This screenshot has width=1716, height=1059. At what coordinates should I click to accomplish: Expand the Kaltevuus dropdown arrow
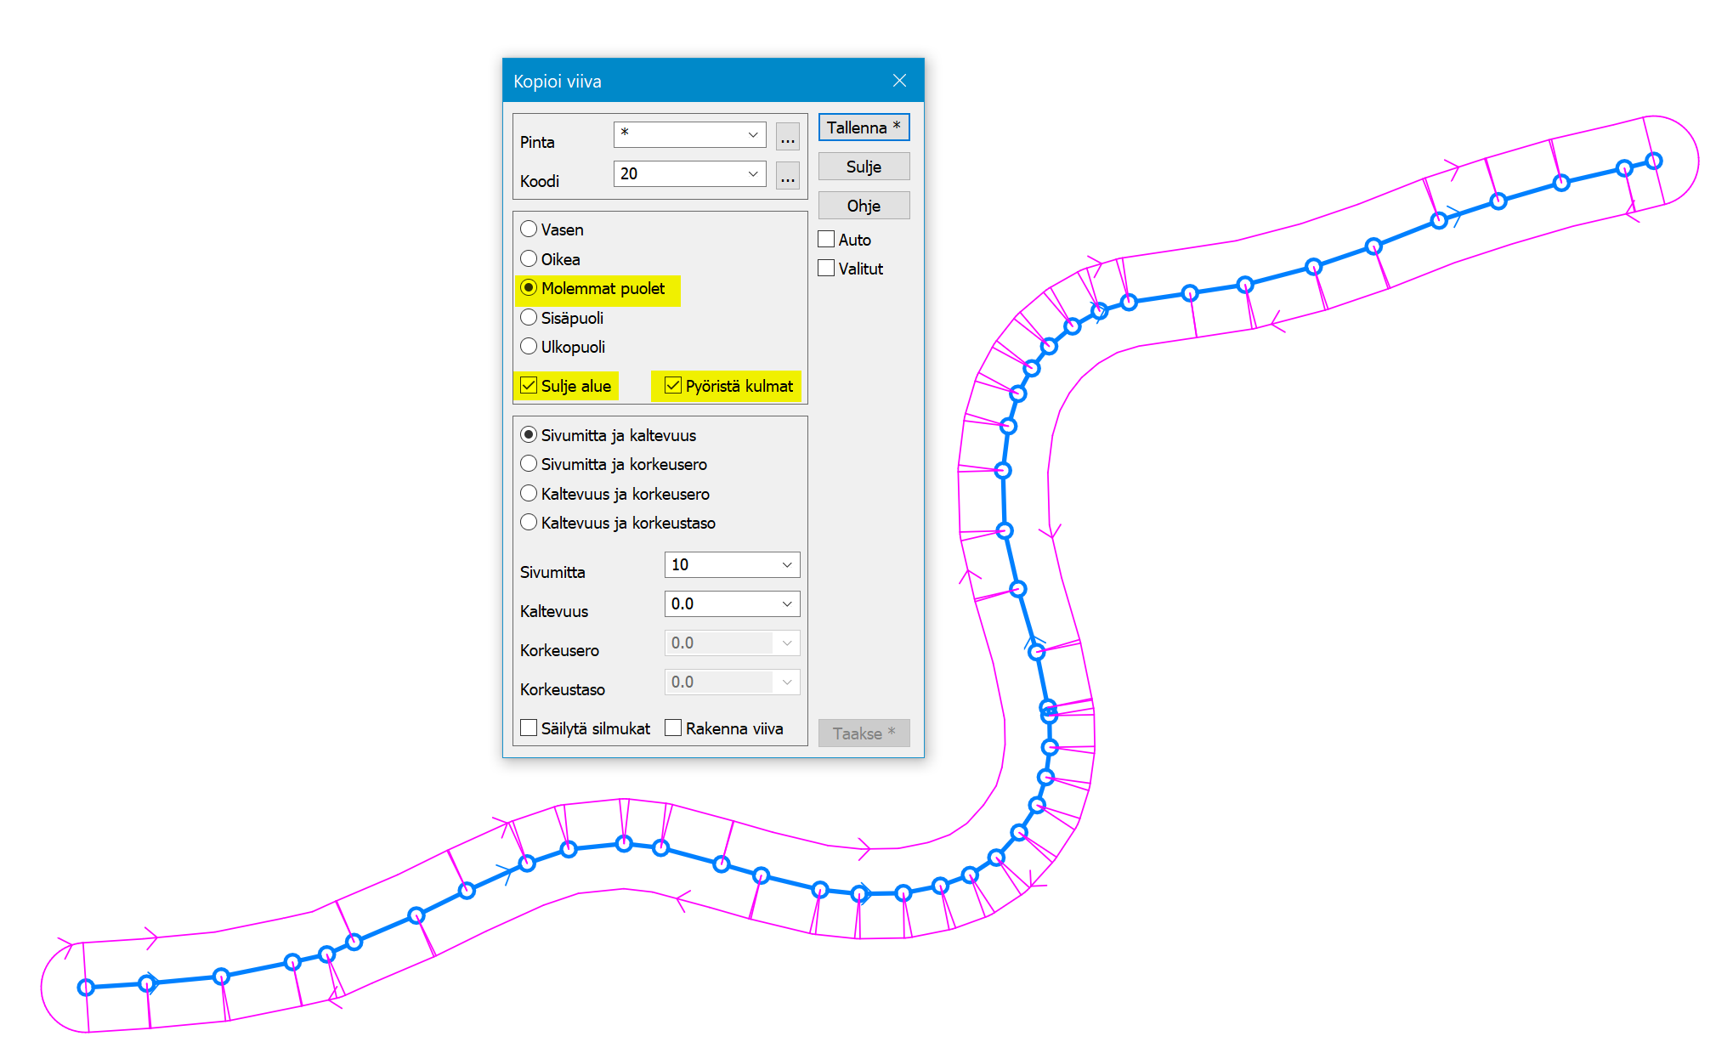point(786,603)
